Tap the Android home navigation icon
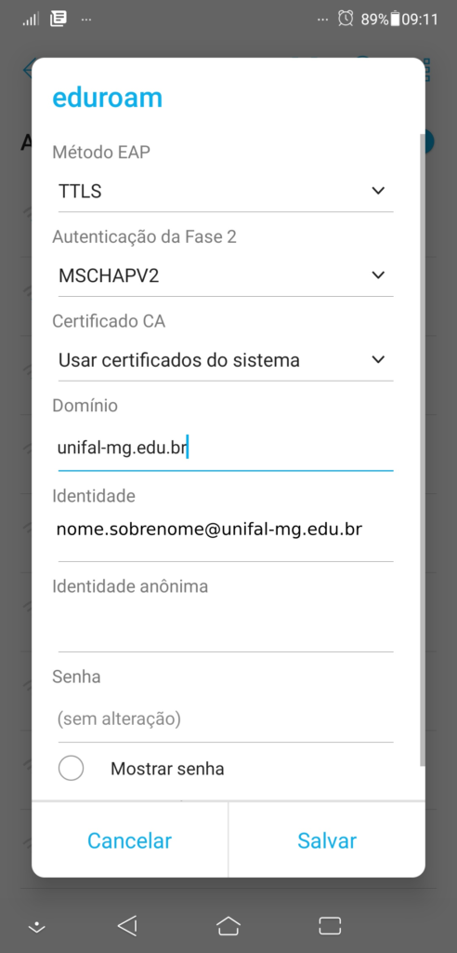This screenshot has width=457, height=953. [228, 925]
